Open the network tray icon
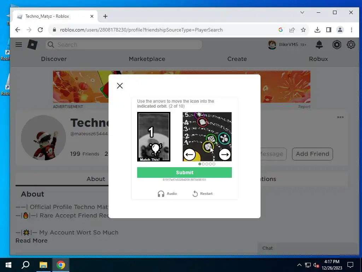 308,265
